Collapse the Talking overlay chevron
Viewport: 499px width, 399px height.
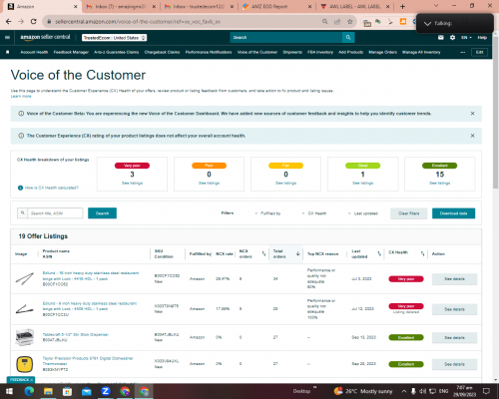427,24
